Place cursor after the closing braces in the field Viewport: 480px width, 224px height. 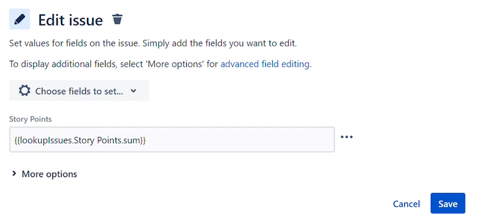click(147, 140)
